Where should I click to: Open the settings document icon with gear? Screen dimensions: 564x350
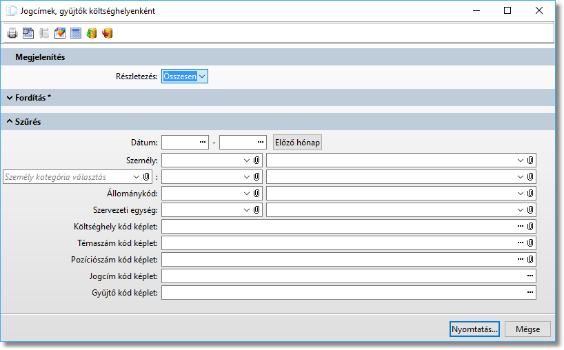[28, 34]
